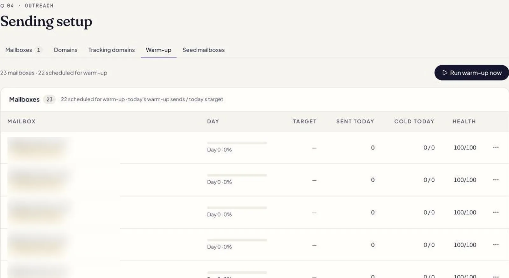Click the COLD TODAY column header
The height and width of the screenshot is (278, 509).
click(414, 122)
